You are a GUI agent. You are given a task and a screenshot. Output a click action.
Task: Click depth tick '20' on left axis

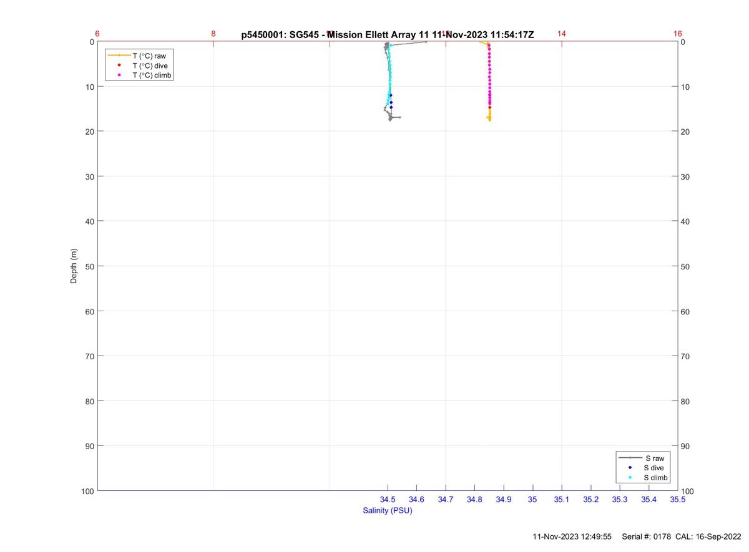tap(89, 132)
